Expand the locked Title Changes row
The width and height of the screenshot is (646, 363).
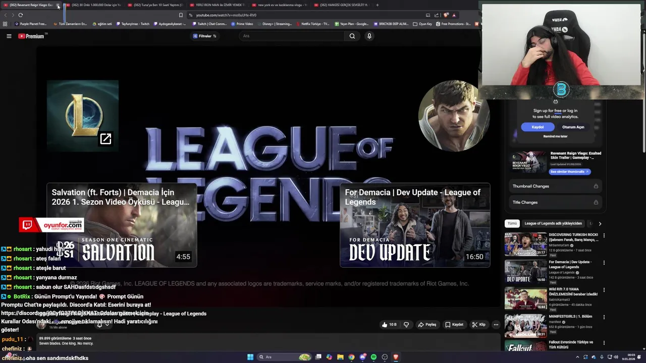pyautogui.click(x=555, y=202)
